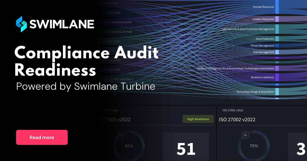
Task: Click the Compliance Audit Readiness headline
Action: pos(86,62)
